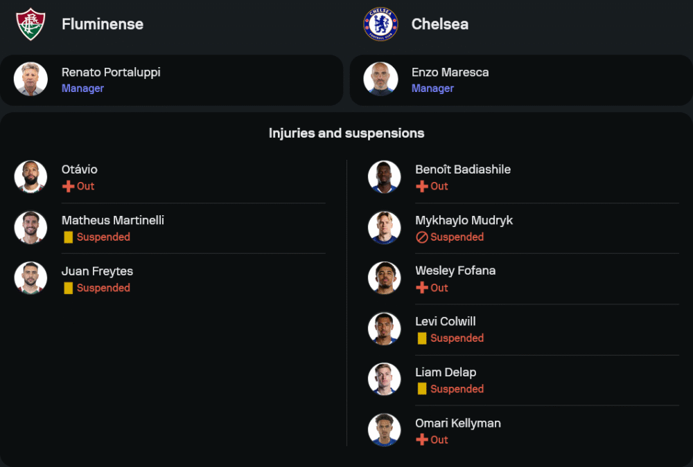
Task: Select Omari Kellyman's player avatar
Action: pos(384,430)
